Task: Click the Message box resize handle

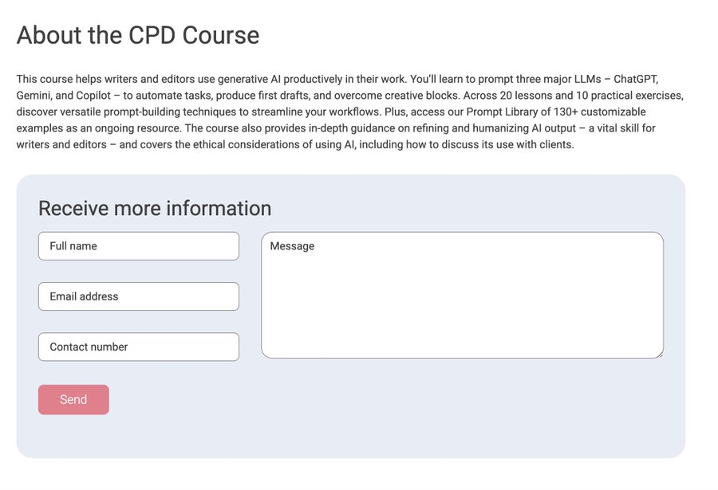Action: click(659, 354)
